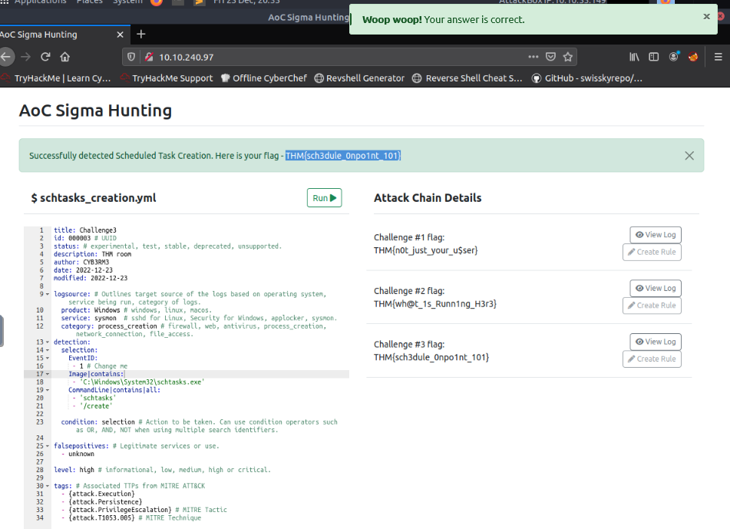Viewport: 730px width, 529px height.
Task: Open TryHackMe Support bookmark
Action: pos(167,78)
